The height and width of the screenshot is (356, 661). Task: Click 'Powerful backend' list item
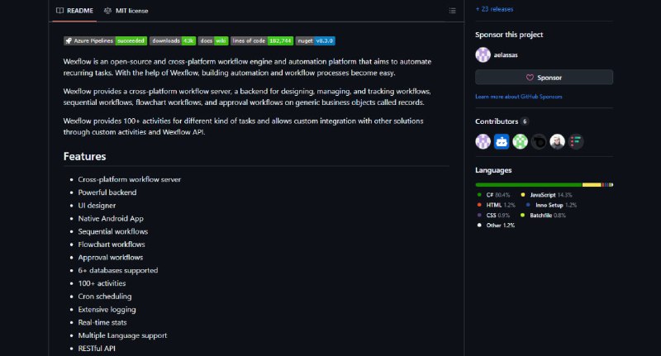coord(107,192)
